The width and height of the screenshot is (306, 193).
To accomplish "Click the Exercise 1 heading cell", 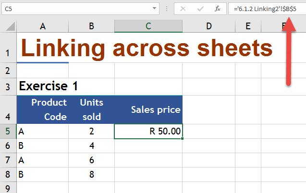I will coord(48,87).
